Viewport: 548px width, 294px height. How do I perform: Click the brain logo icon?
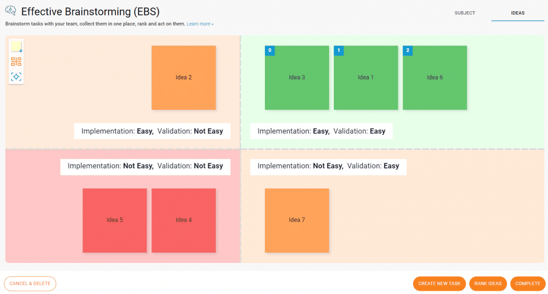tap(11, 11)
